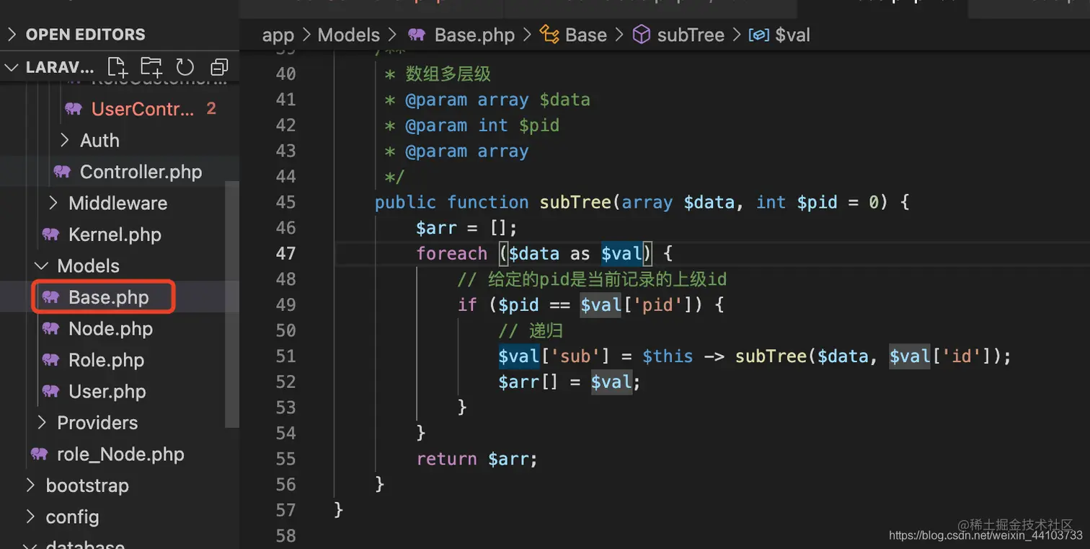1090x549 pixels.
Task: Click the PHP icon beside Base.php in breadcrumb
Action: [x=417, y=35]
